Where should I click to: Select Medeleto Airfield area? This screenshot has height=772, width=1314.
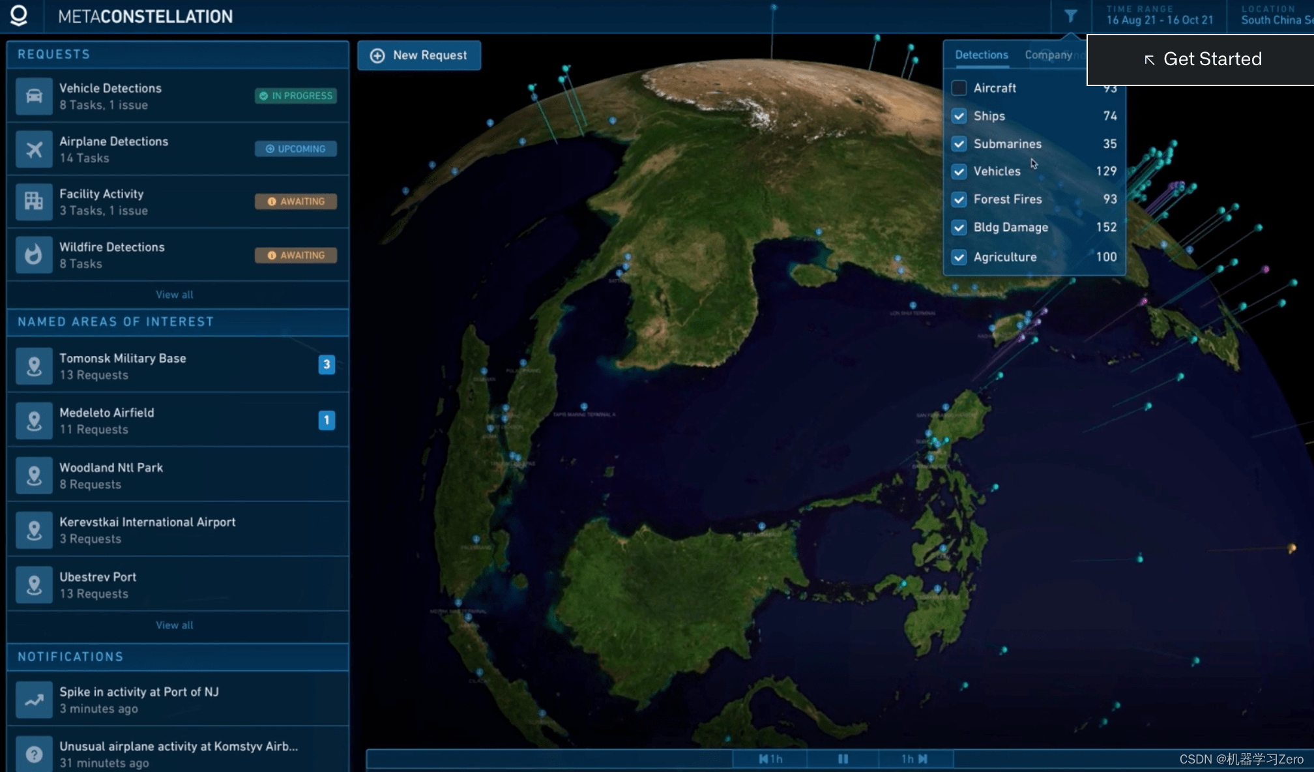178,421
